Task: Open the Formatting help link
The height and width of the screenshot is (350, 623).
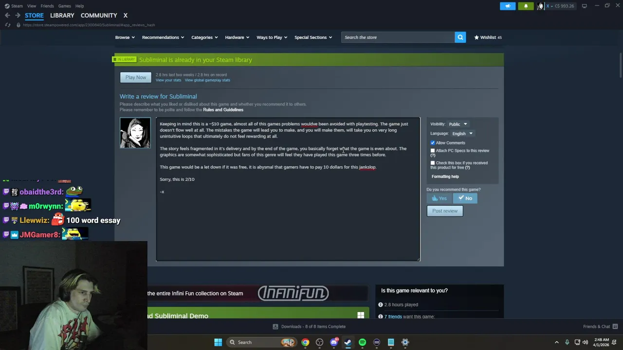Action: tap(445, 176)
